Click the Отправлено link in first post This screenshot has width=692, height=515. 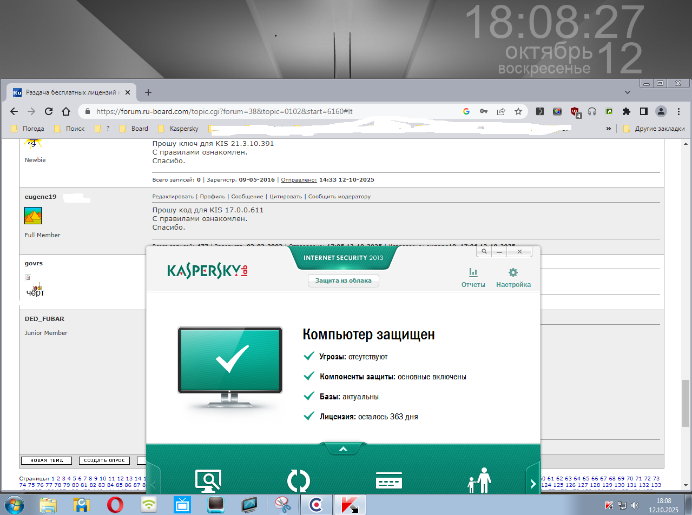coord(299,180)
